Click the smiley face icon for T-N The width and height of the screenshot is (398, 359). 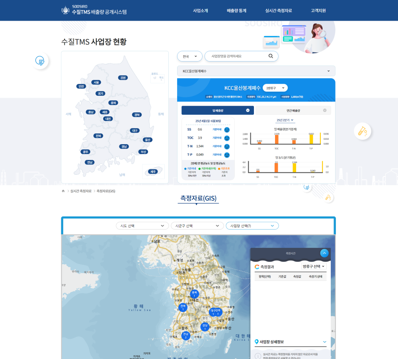(x=227, y=147)
